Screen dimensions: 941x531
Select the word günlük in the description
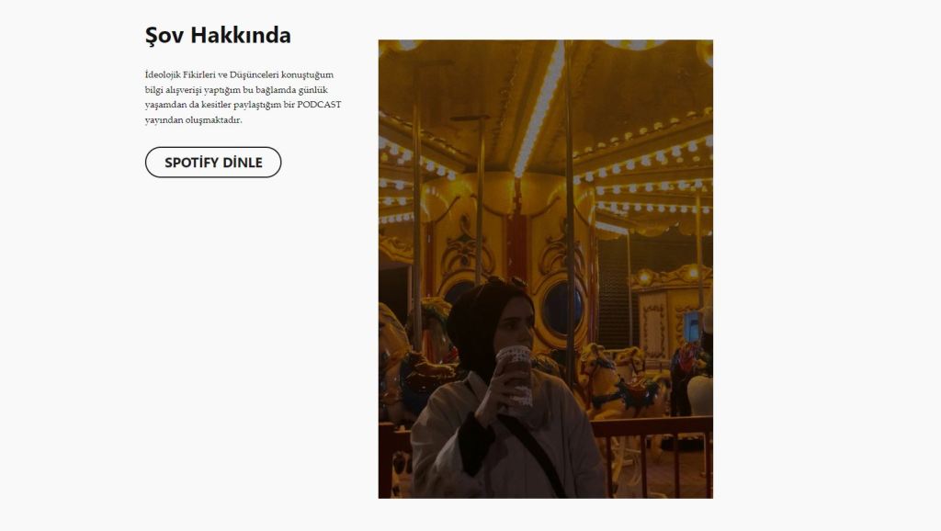click(x=312, y=90)
